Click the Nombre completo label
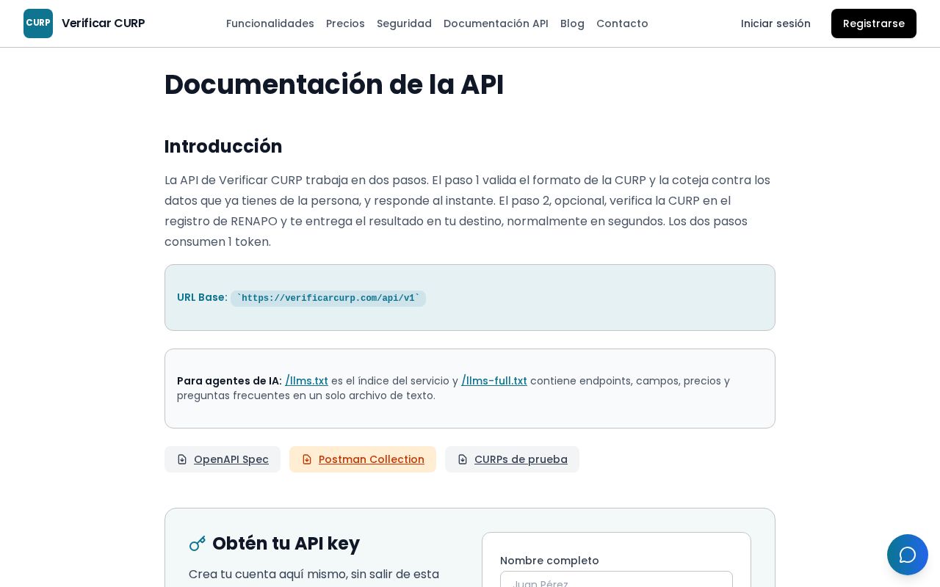940x587 pixels. [x=549, y=561]
